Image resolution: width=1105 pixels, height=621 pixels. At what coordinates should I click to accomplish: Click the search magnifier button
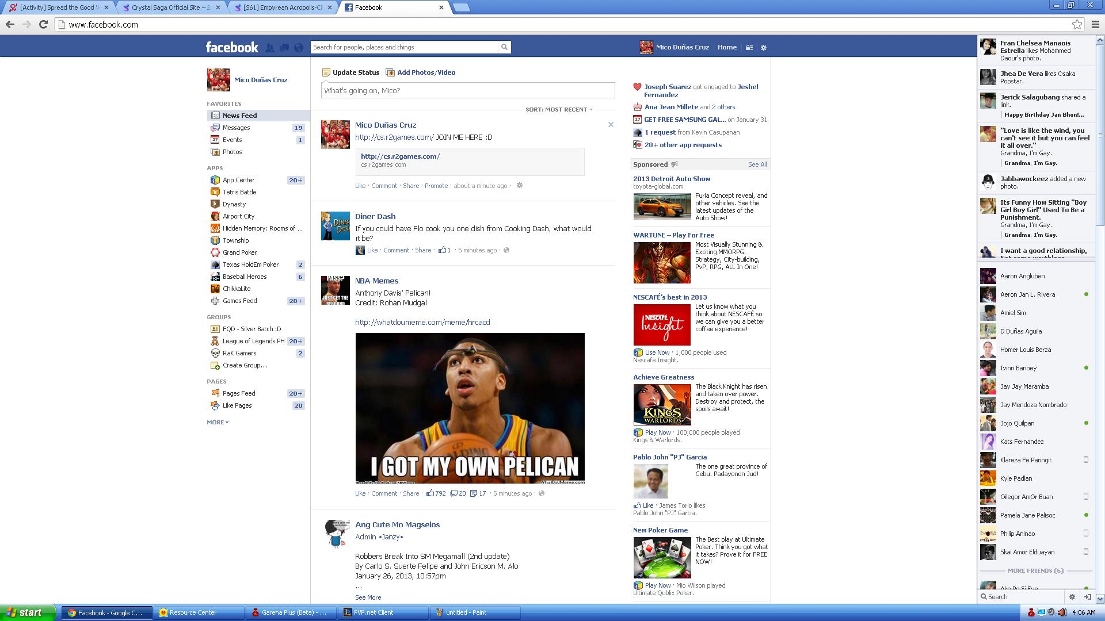coord(504,47)
